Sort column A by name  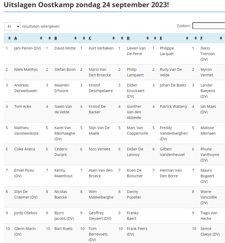pyautogui.click(x=41, y=38)
